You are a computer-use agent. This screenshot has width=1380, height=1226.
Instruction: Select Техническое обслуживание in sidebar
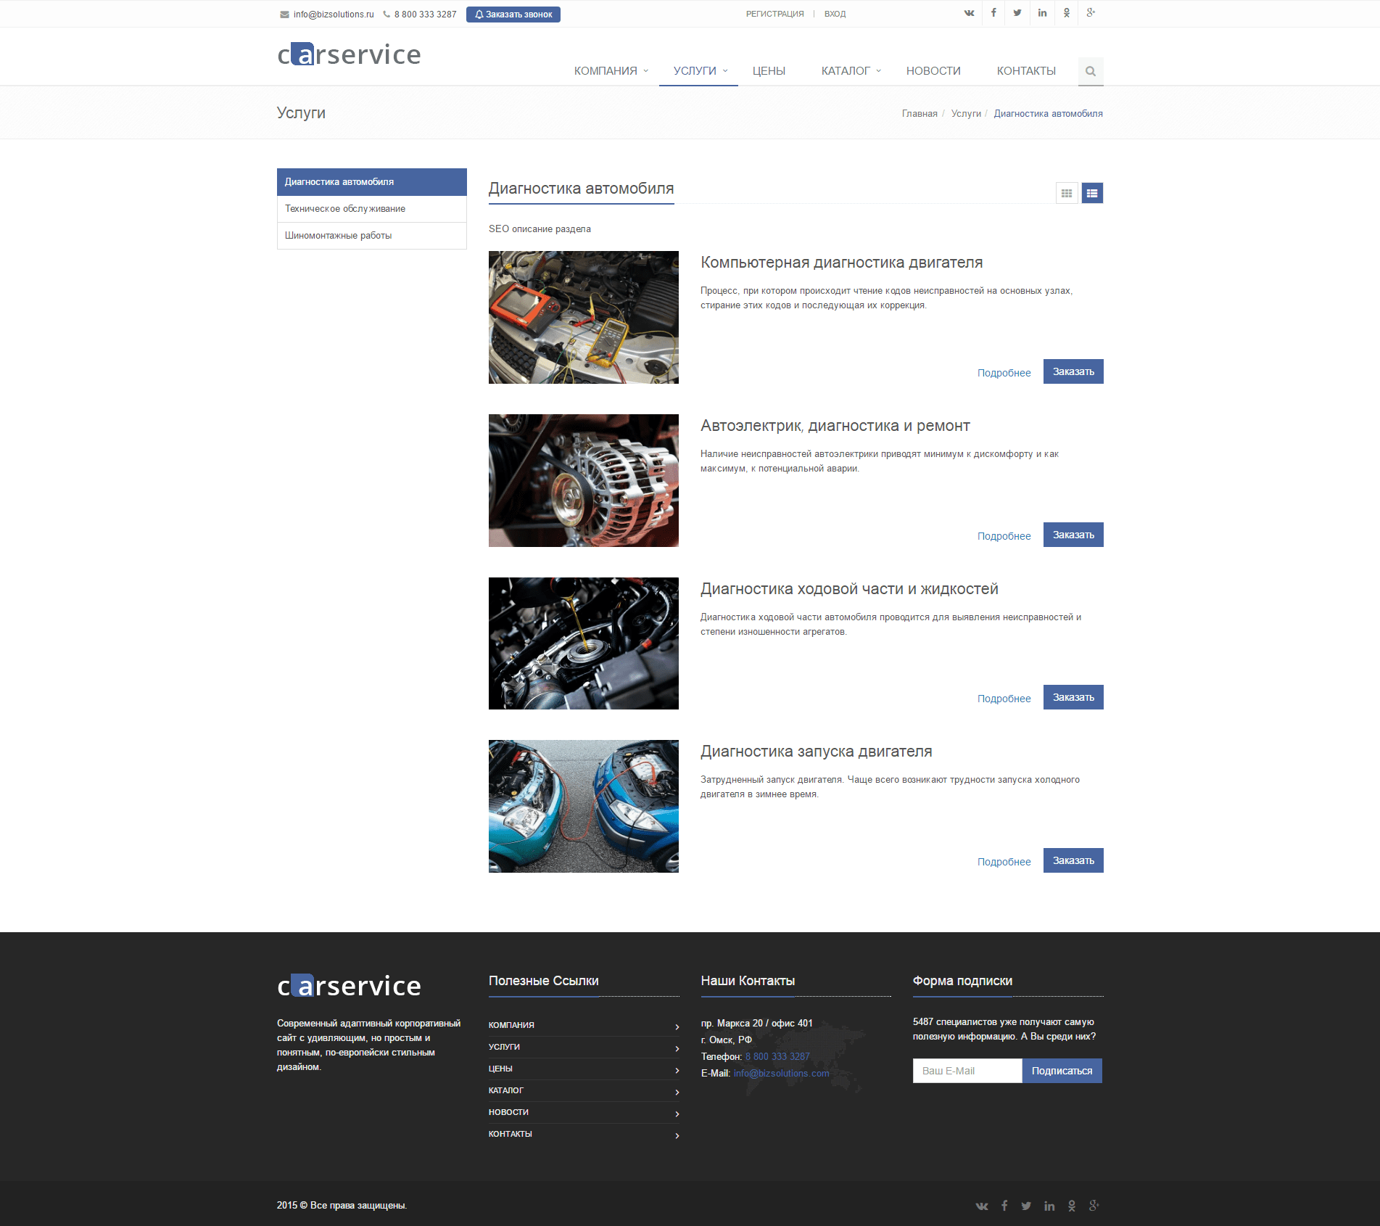tap(345, 209)
